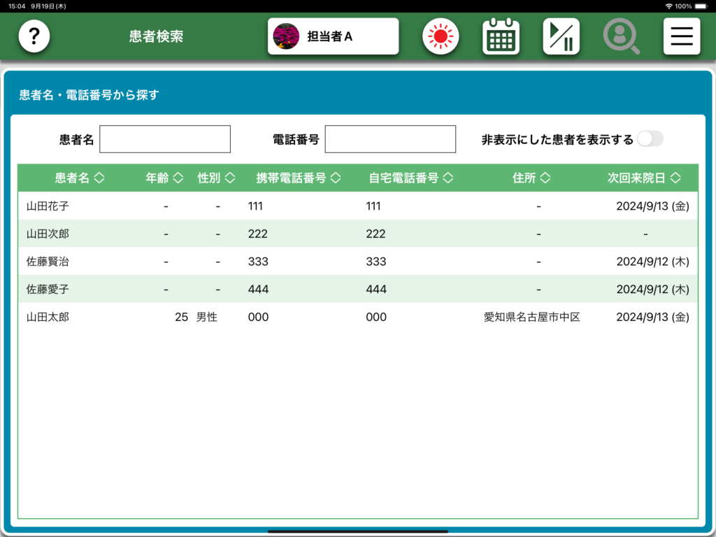Focus the 電話番号 input field

(x=390, y=139)
